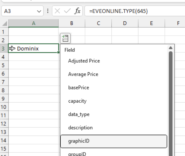Click the formula bar with EVEONLINE.TYPE(645)
This screenshot has width=185, height=156.
(135, 11)
